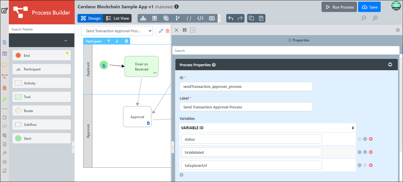Switch to Design view
403x182 pixels.
click(x=90, y=18)
